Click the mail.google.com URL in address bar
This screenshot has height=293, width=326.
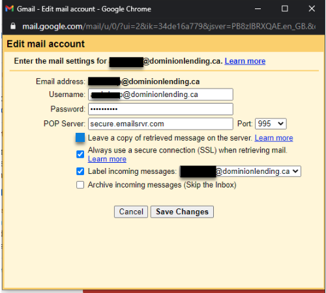(x=169, y=26)
